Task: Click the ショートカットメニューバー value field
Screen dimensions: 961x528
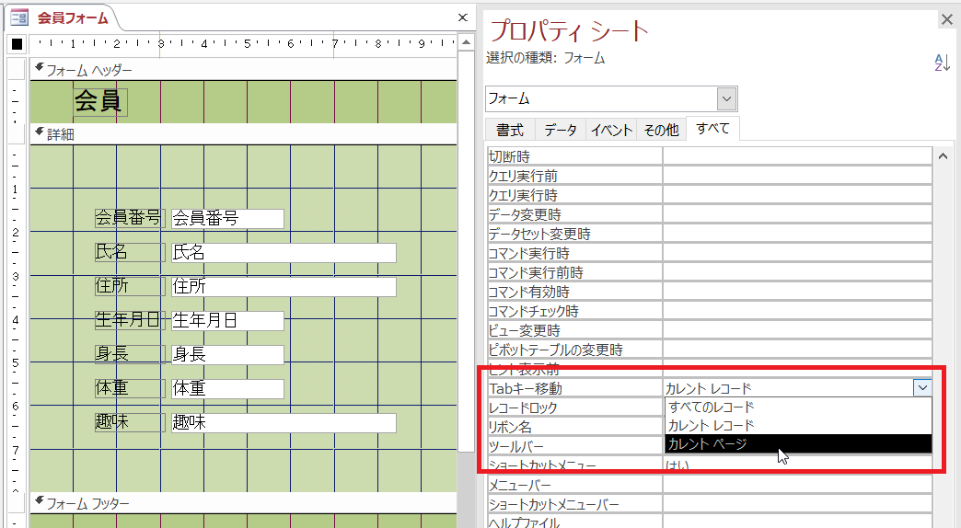Action: click(797, 505)
